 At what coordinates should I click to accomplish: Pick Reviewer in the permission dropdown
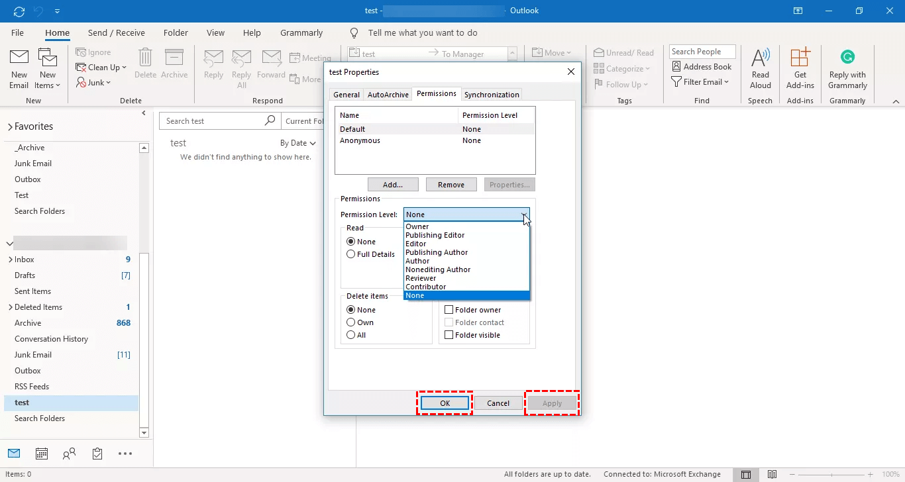click(421, 278)
